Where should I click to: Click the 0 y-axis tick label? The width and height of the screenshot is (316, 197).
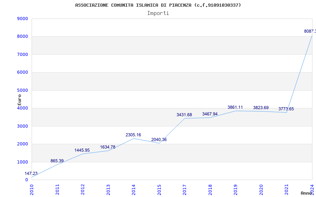coord(26,180)
